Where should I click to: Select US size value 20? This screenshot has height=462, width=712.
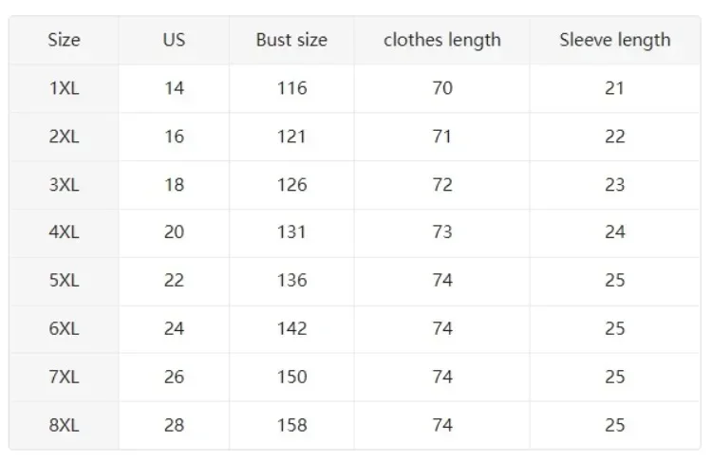coord(174,231)
